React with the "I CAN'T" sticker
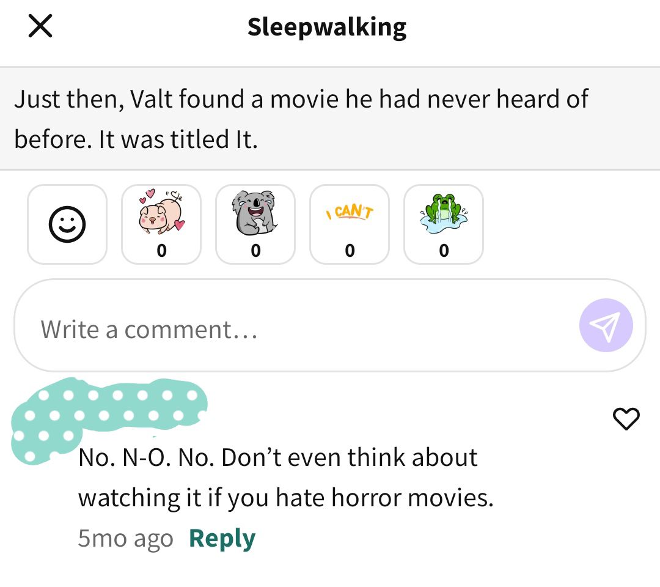The height and width of the screenshot is (587, 660). pyautogui.click(x=350, y=224)
